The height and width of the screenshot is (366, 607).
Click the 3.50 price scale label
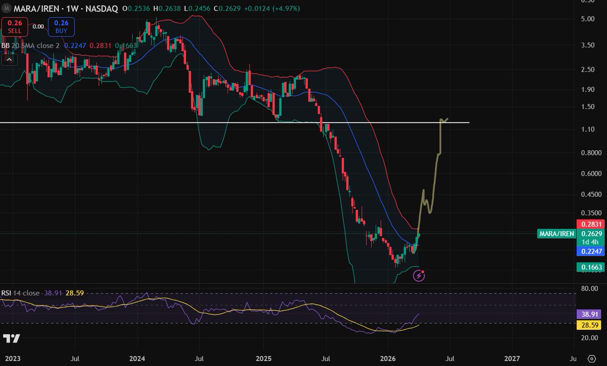tap(588, 45)
